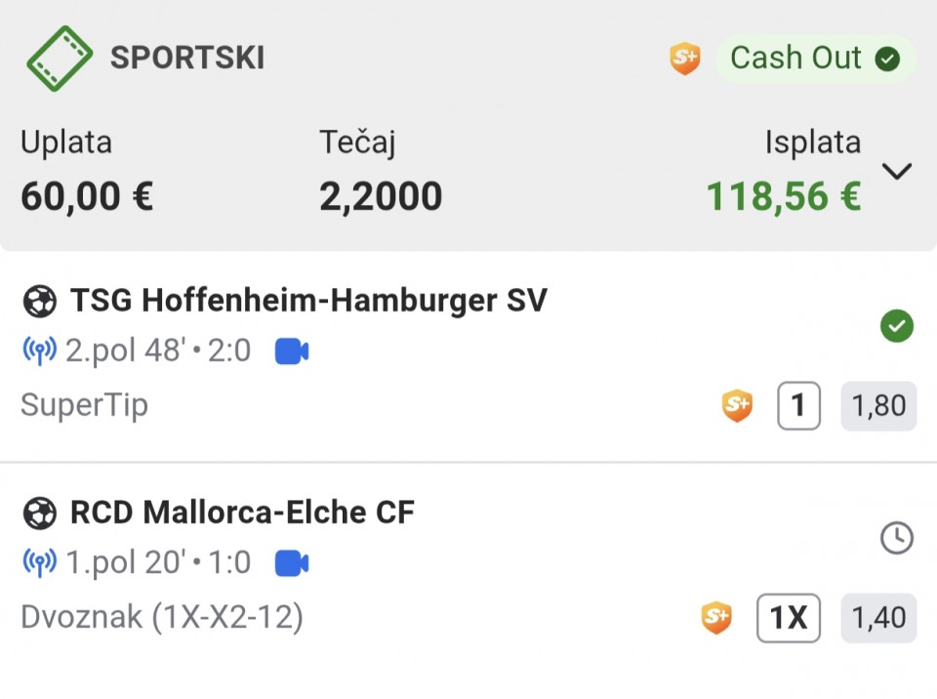Open RCD Mallorca-Elche CF match details
The image size is (937, 699).
coord(242,513)
